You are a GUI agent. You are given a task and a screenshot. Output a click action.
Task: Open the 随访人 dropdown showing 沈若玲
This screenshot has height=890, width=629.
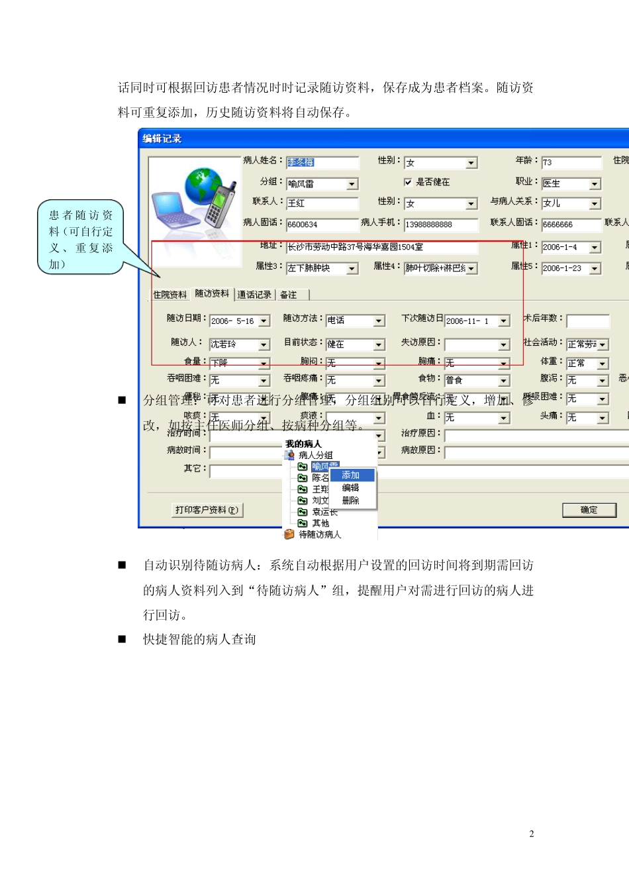[x=264, y=345]
